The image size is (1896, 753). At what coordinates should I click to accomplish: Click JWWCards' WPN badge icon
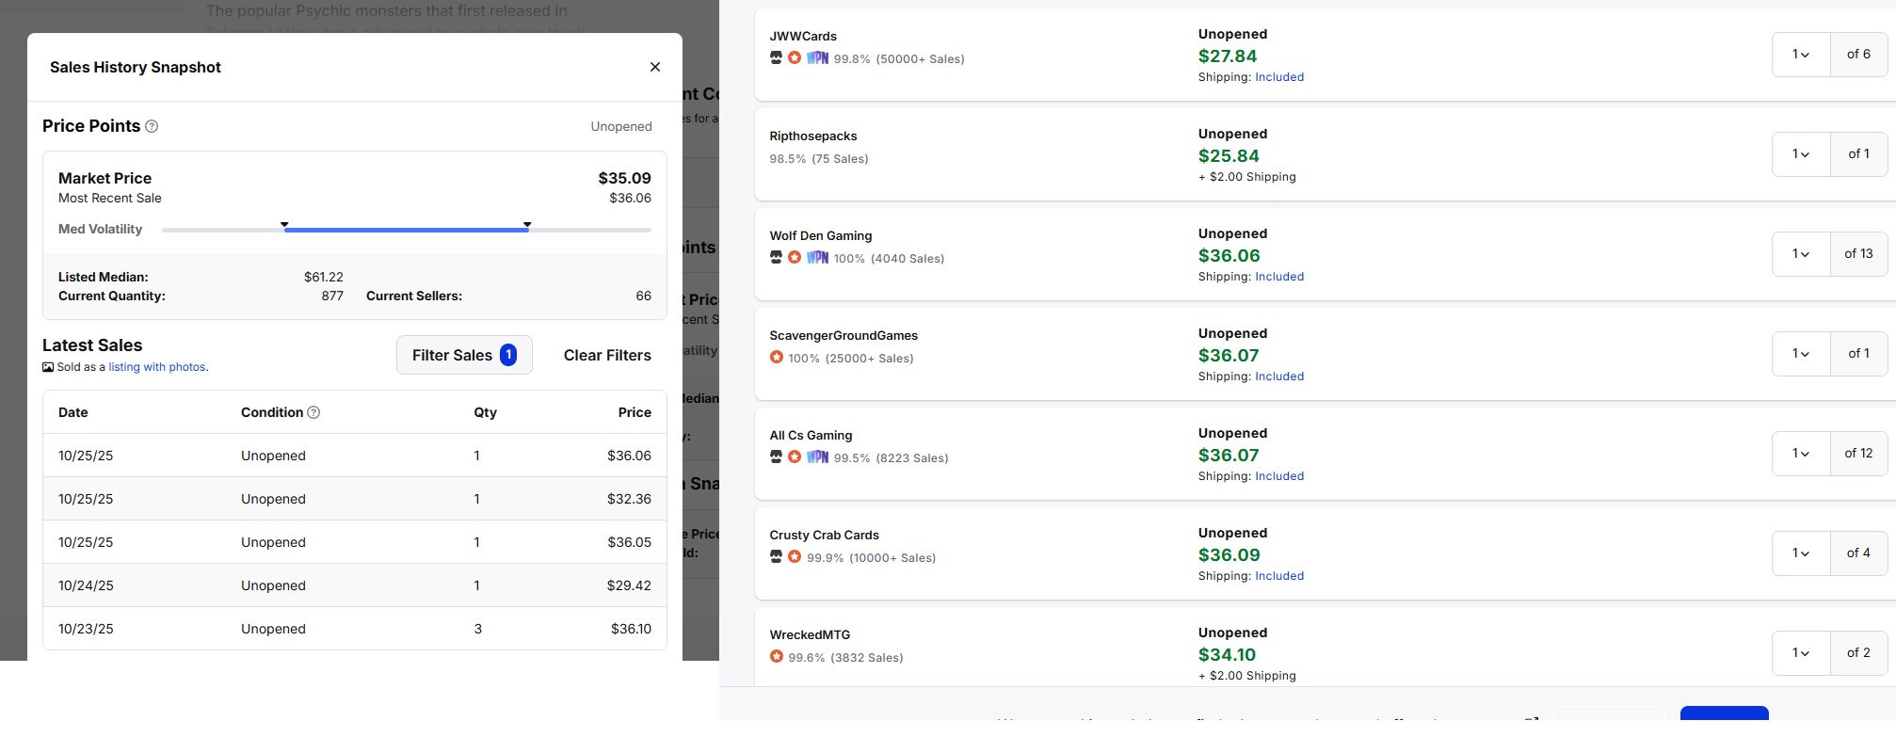click(817, 58)
